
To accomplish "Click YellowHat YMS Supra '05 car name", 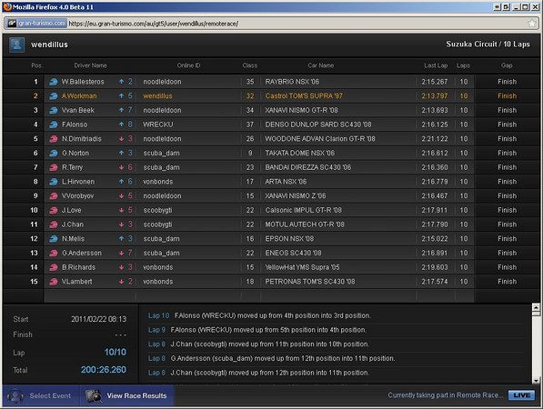I will (x=302, y=267).
